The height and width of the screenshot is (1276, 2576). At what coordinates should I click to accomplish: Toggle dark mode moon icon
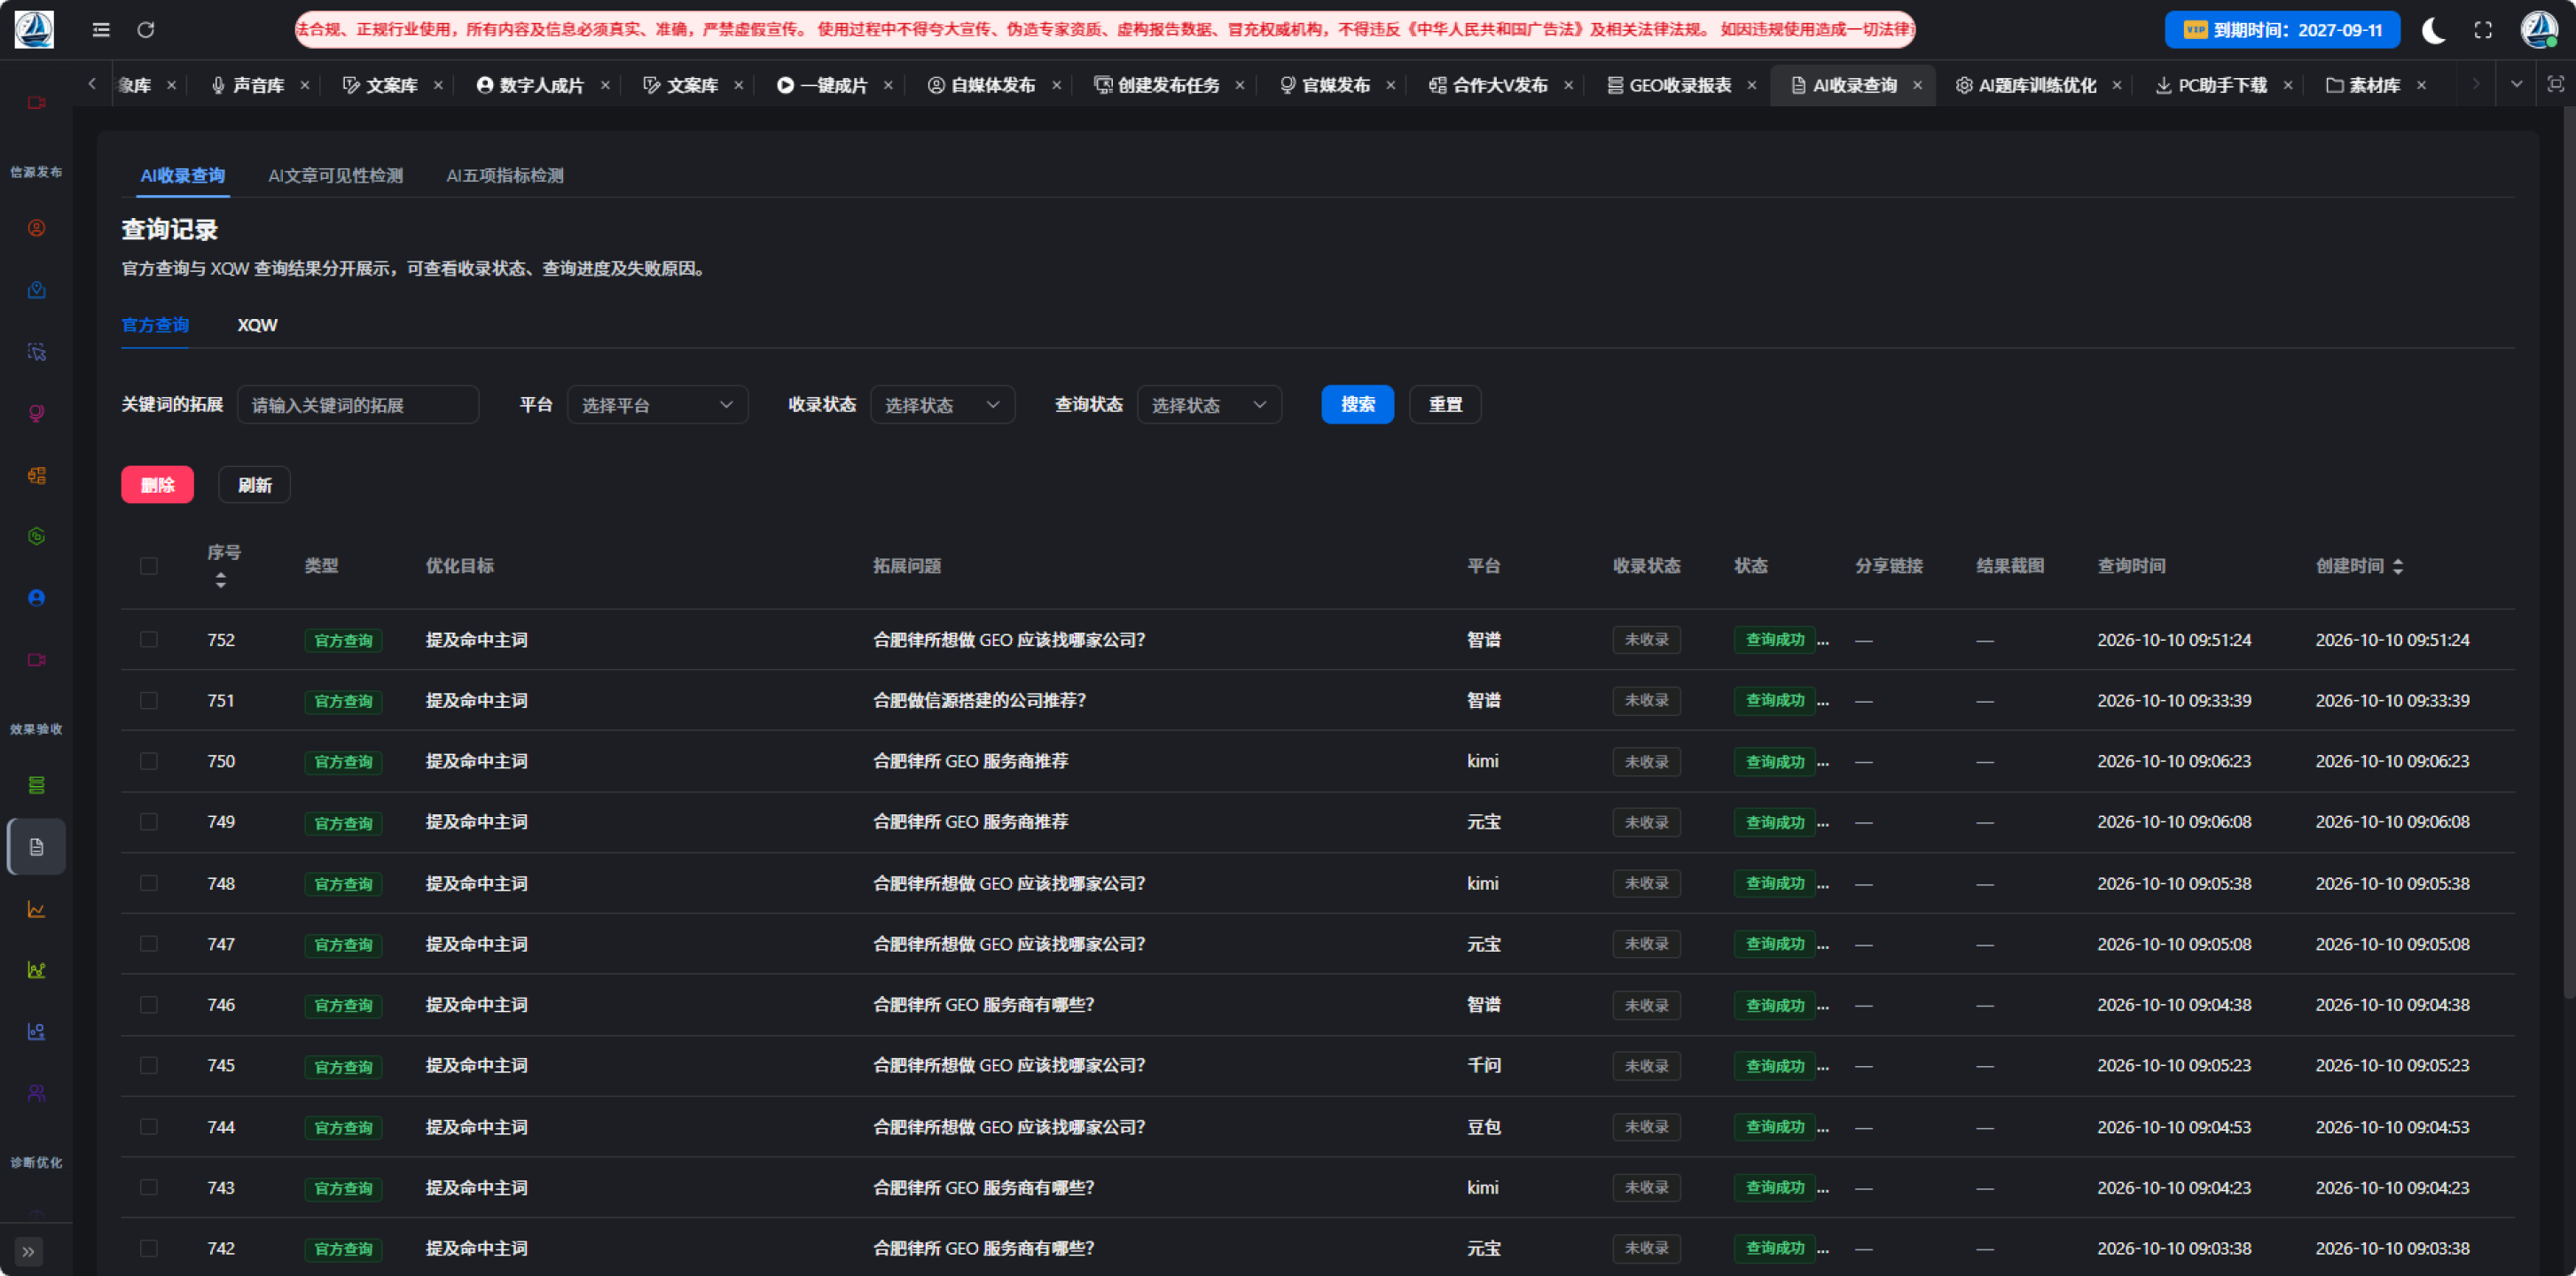point(2433,30)
